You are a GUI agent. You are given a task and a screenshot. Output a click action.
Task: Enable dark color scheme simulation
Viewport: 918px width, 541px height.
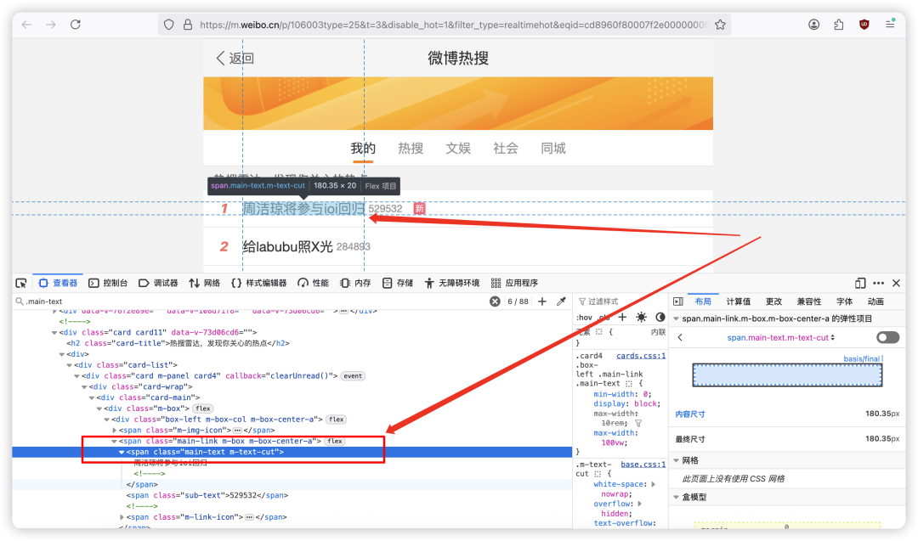(660, 316)
